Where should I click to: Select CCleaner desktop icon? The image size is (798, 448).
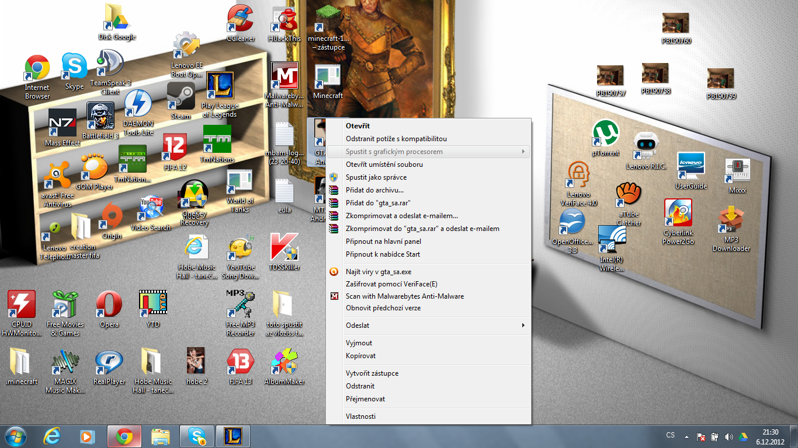[240, 23]
